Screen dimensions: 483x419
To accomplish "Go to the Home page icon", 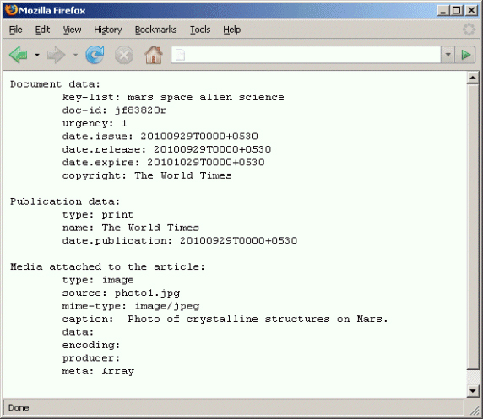I will pyautogui.click(x=154, y=55).
